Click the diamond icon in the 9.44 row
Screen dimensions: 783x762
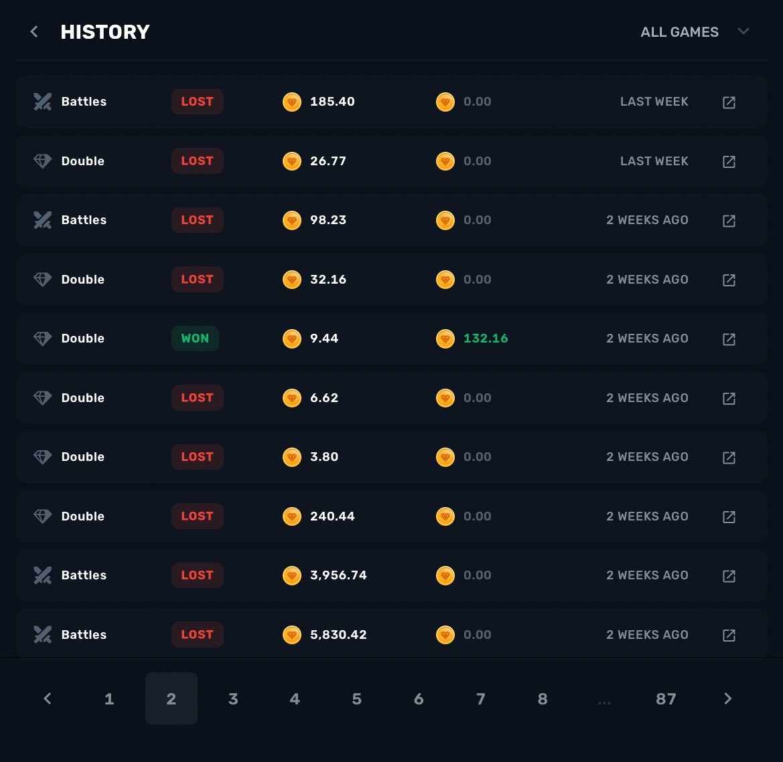[42, 339]
